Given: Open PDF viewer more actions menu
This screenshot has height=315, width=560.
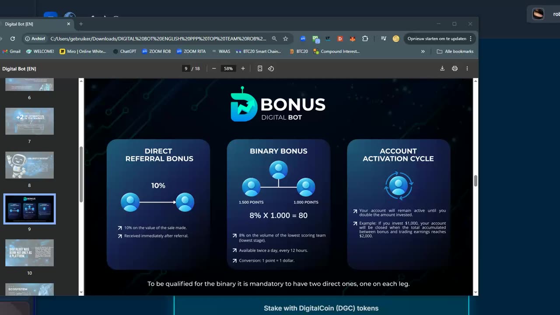Looking at the screenshot, I should tap(467, 68).
